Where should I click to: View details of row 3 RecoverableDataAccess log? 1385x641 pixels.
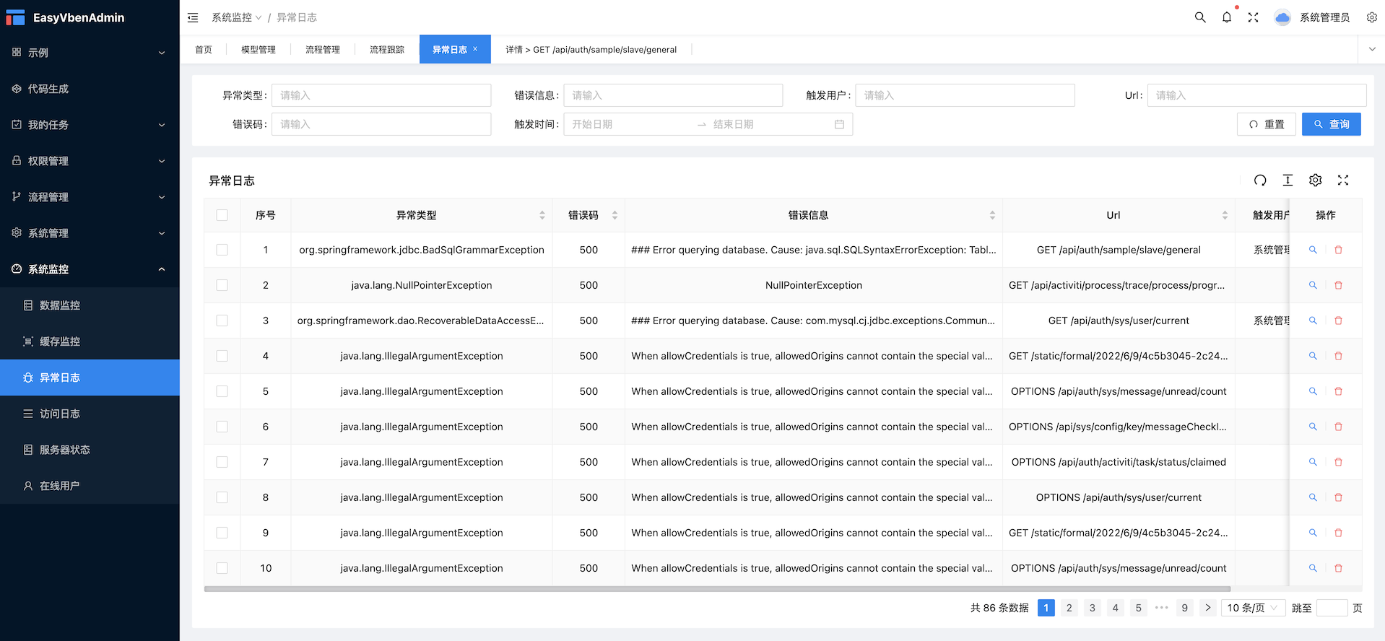(x=1313, y=320)
